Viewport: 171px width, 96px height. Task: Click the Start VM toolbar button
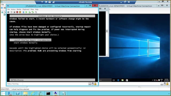pyautogui.click(x=11, y=12)
